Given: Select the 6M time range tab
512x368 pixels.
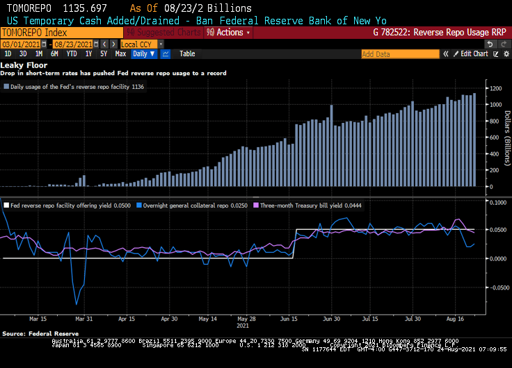Looking at the screenshot, I should click(x=54, y=53).
